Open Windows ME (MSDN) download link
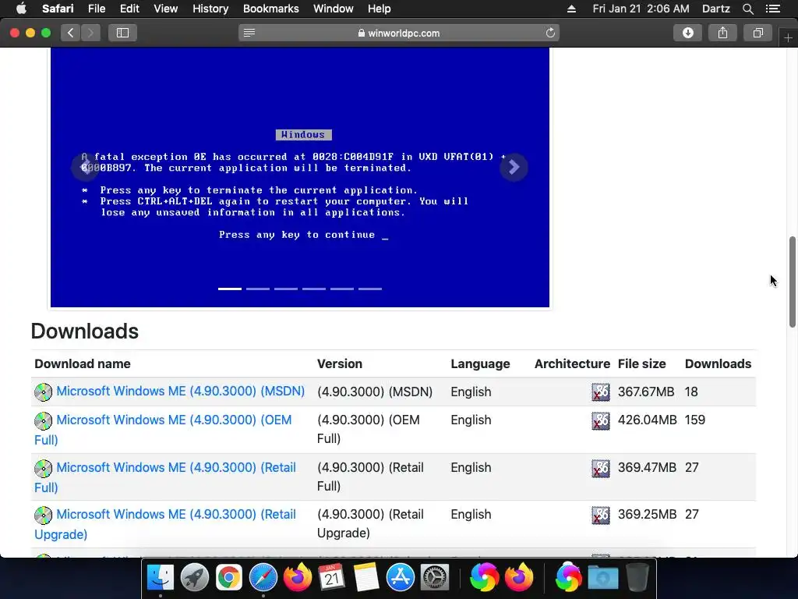The image size is (798, 599). click(x=180, y=392)
